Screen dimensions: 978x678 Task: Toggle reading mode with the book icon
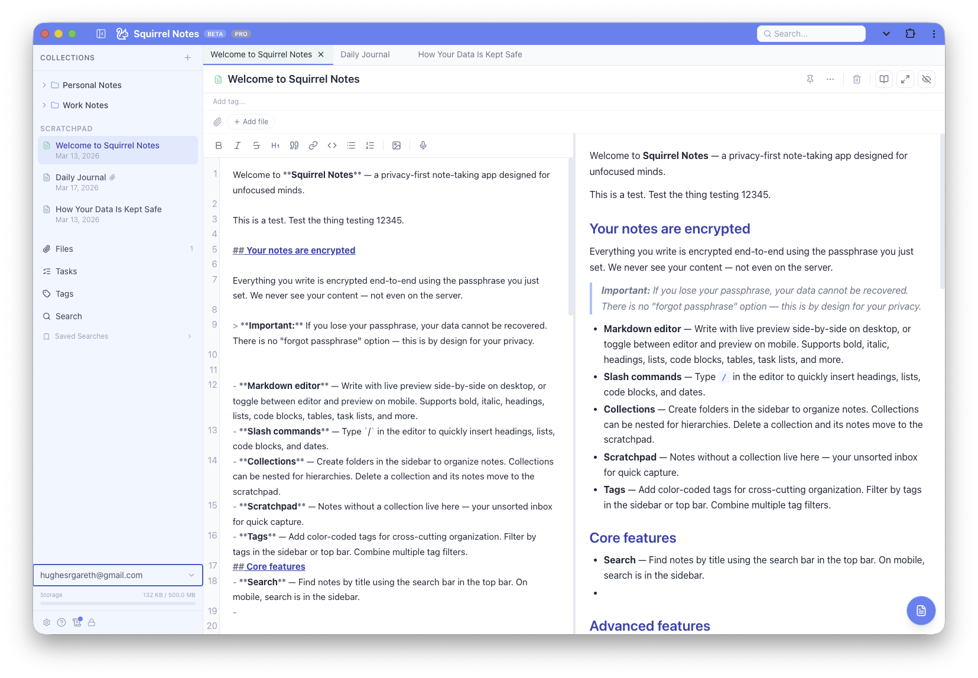click(883, 79)
